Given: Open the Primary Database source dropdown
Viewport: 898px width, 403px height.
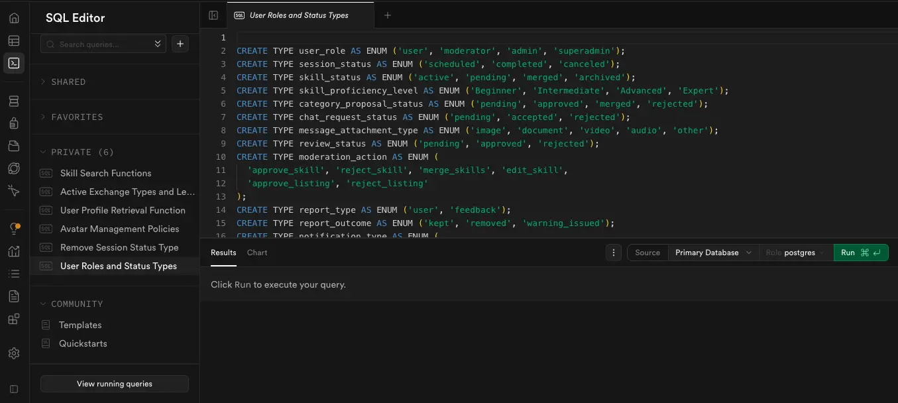Looking at the screenshot, I should tap(713, 253).
